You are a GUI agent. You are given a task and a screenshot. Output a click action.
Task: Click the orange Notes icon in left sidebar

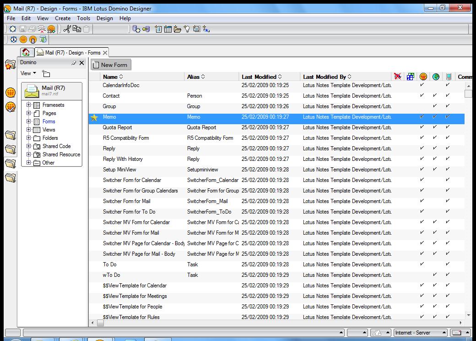[11, 93]
